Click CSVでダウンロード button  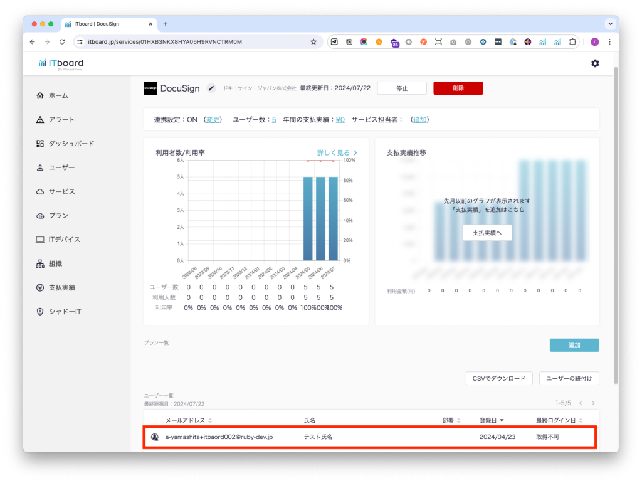click(499, 378)
